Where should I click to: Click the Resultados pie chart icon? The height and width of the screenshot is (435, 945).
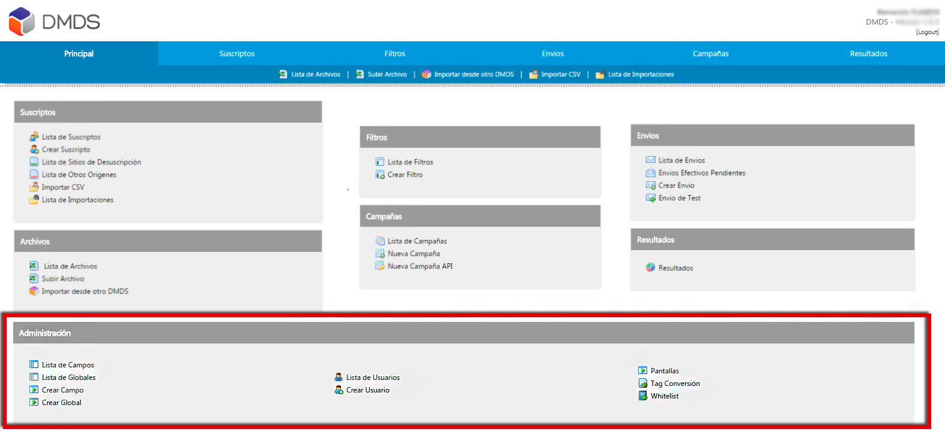[650, 267]
